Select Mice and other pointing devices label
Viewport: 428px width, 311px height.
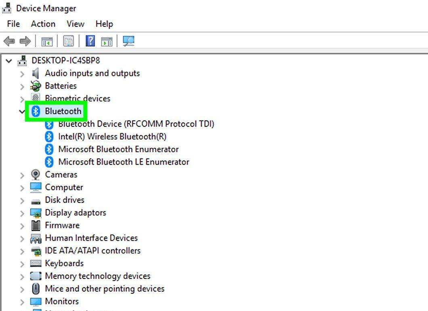pyautogui.click(x=105, y=289)
